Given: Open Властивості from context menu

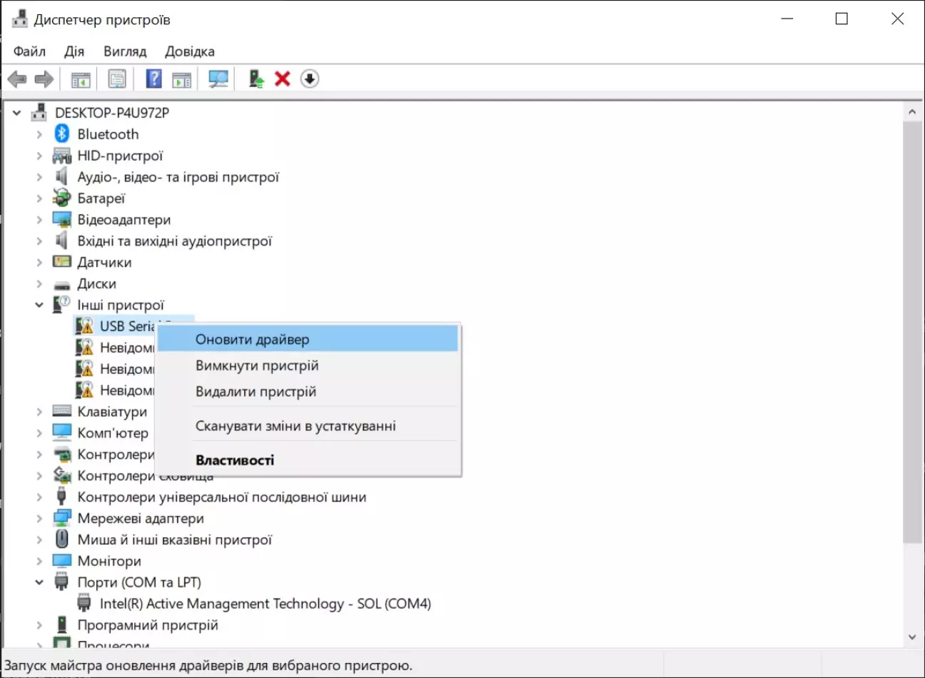Looking at the screenshot, I should (235, 460).
